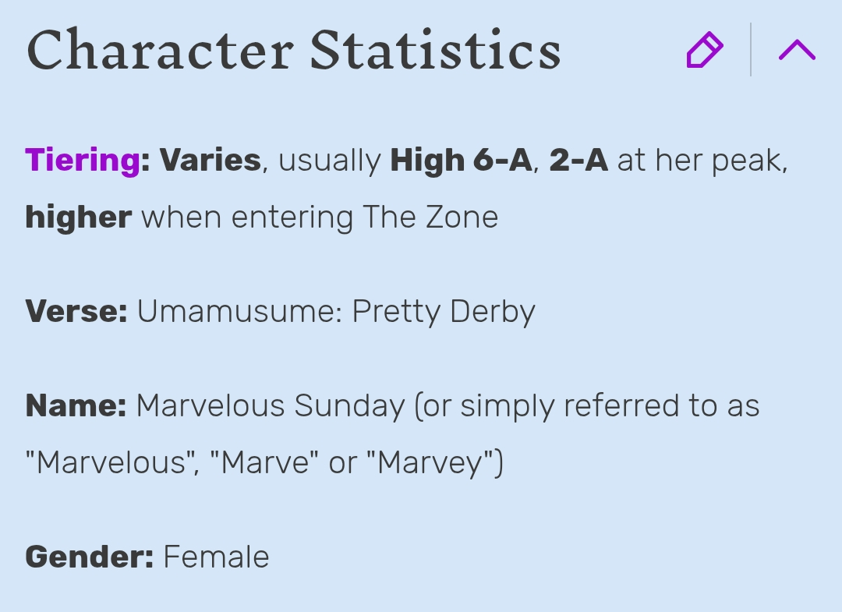
Task: Click the "Marvey" nickname text
Action: (x=430, y=462)
